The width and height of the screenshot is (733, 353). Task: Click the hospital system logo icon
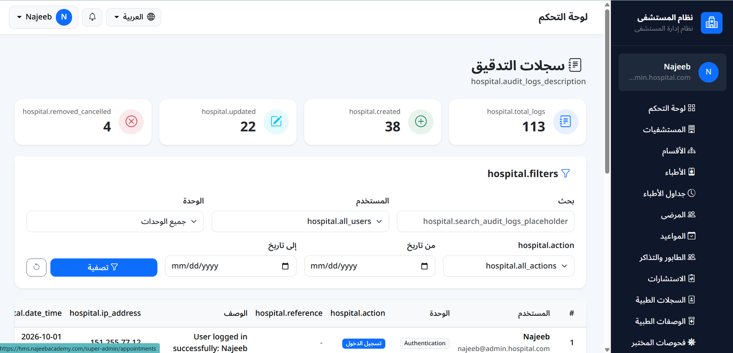click(711, 23)
